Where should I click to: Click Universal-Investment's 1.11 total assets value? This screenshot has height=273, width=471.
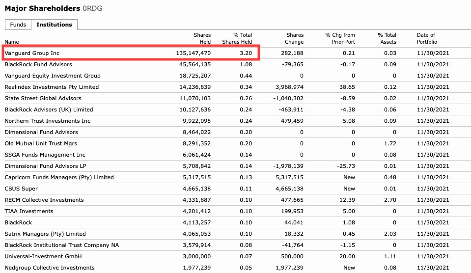[x=390, y=256]
